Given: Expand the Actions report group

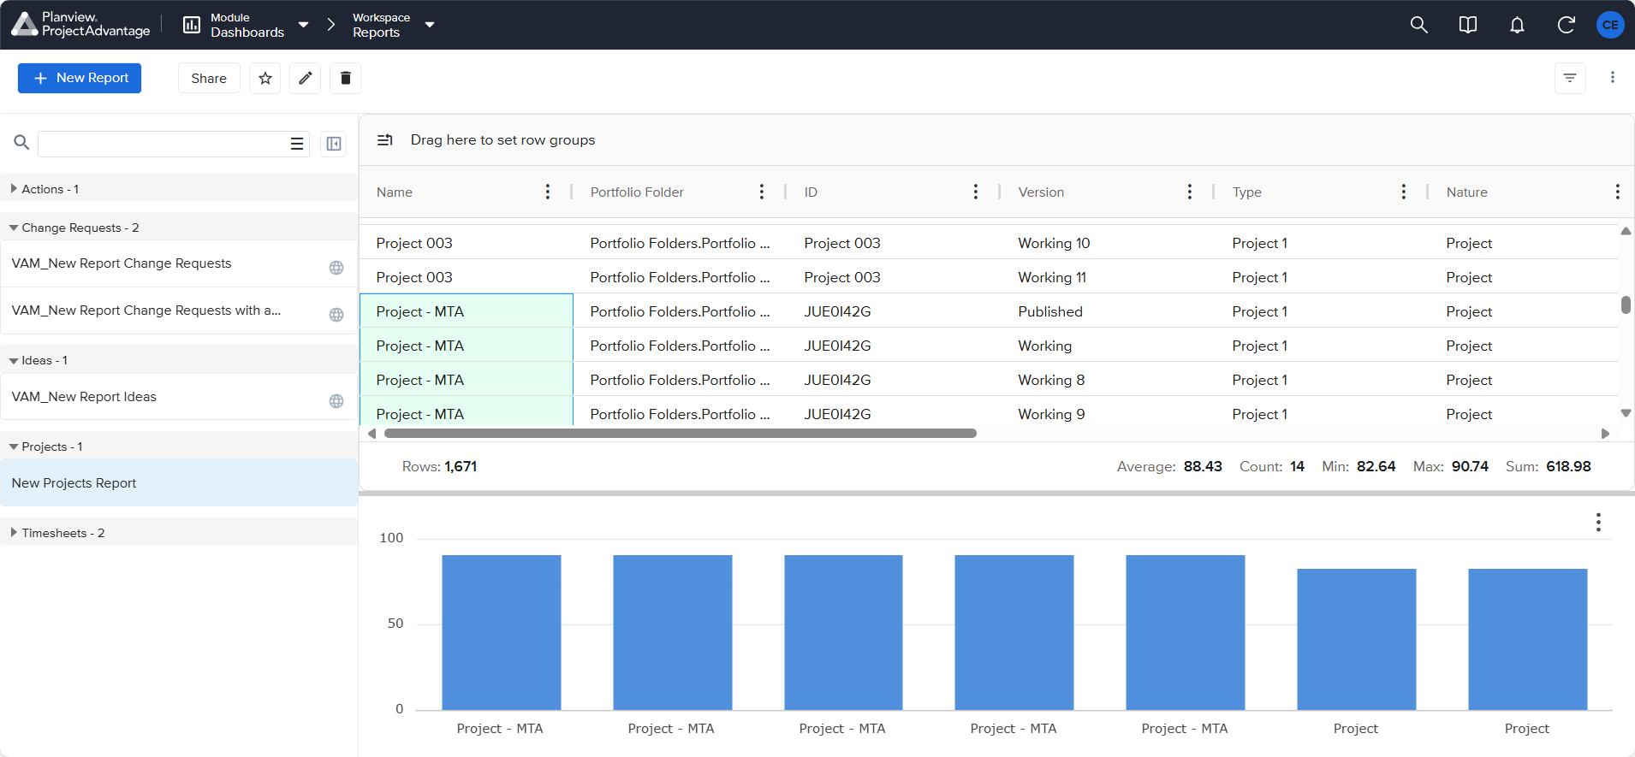Looking at the screenshot, I should (14, 189).
